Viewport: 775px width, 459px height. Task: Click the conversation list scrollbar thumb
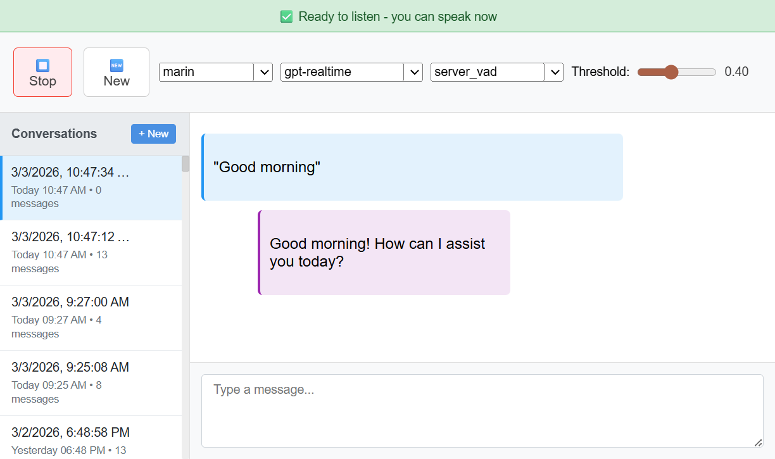tap(186, 164)
